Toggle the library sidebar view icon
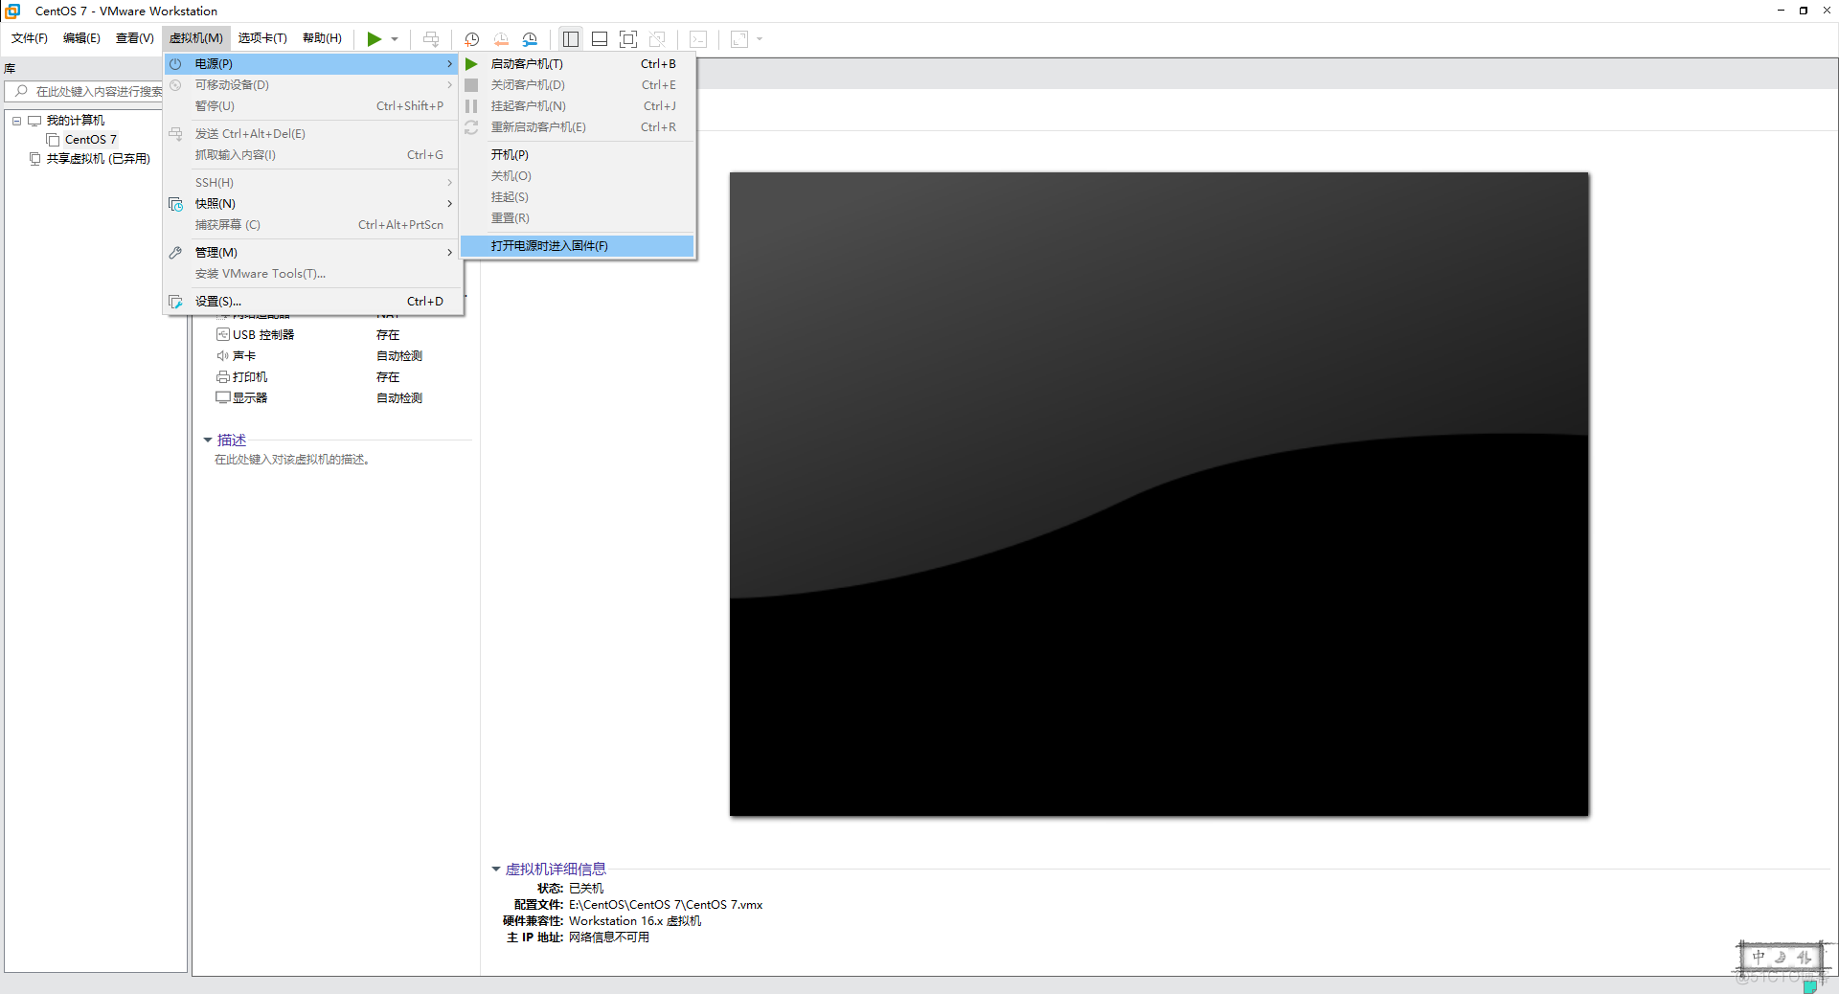This screenshot has height=994, width=1839. point(571,39)
